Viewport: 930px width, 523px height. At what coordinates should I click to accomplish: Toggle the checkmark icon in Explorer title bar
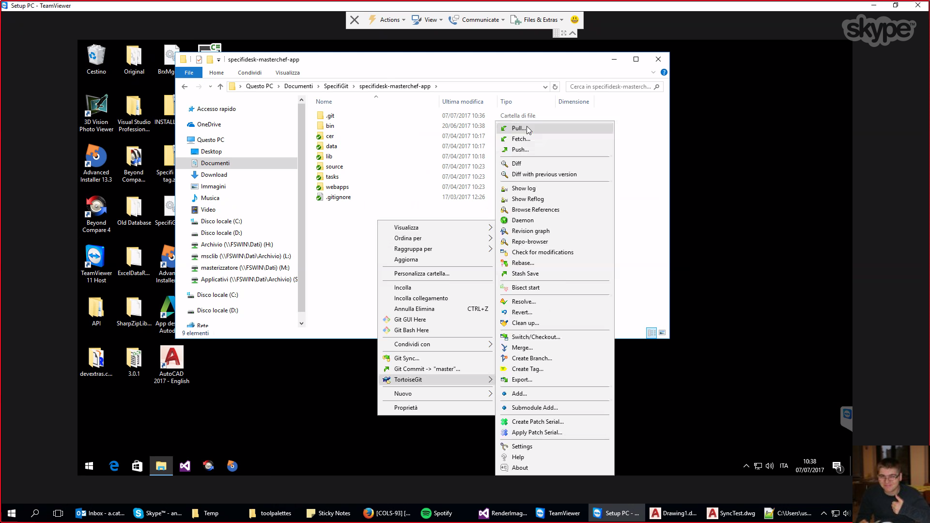pyautogui.click(x=199, y=60)
